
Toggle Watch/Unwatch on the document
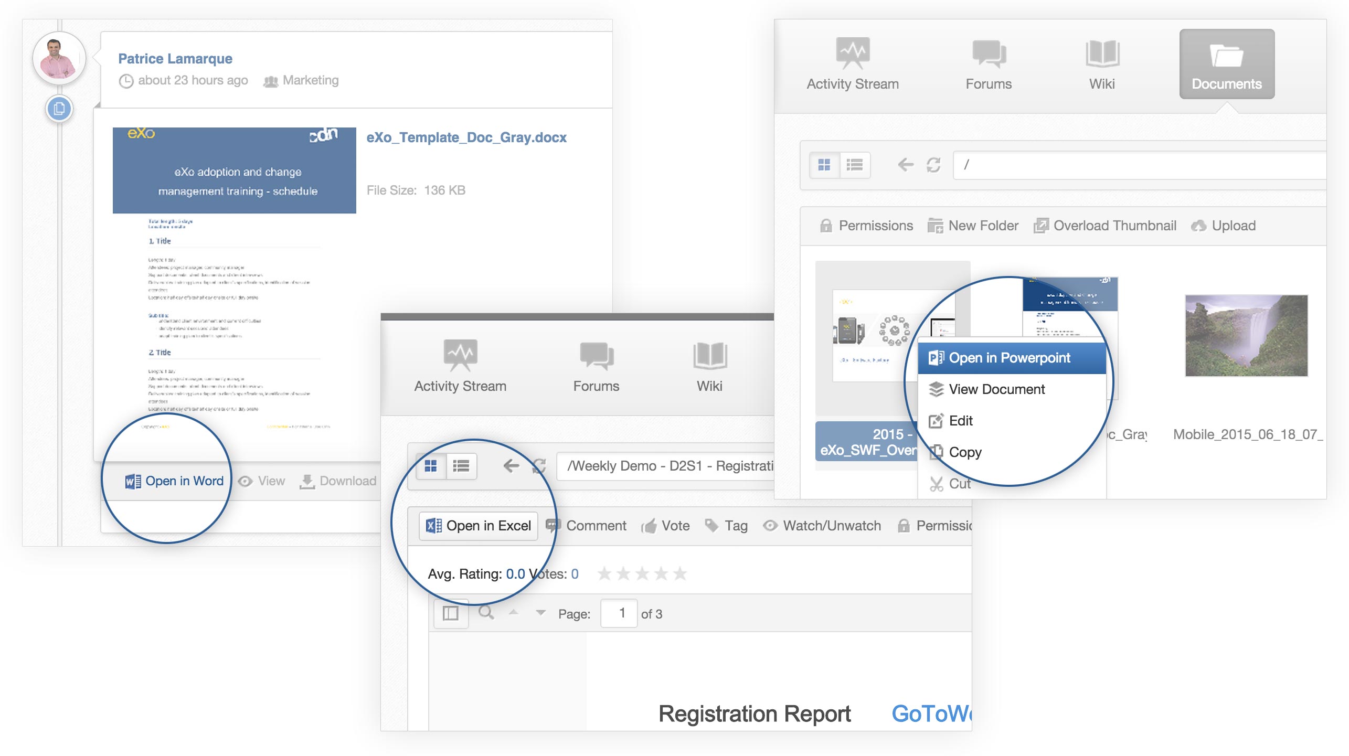click(x=822, y=526)
